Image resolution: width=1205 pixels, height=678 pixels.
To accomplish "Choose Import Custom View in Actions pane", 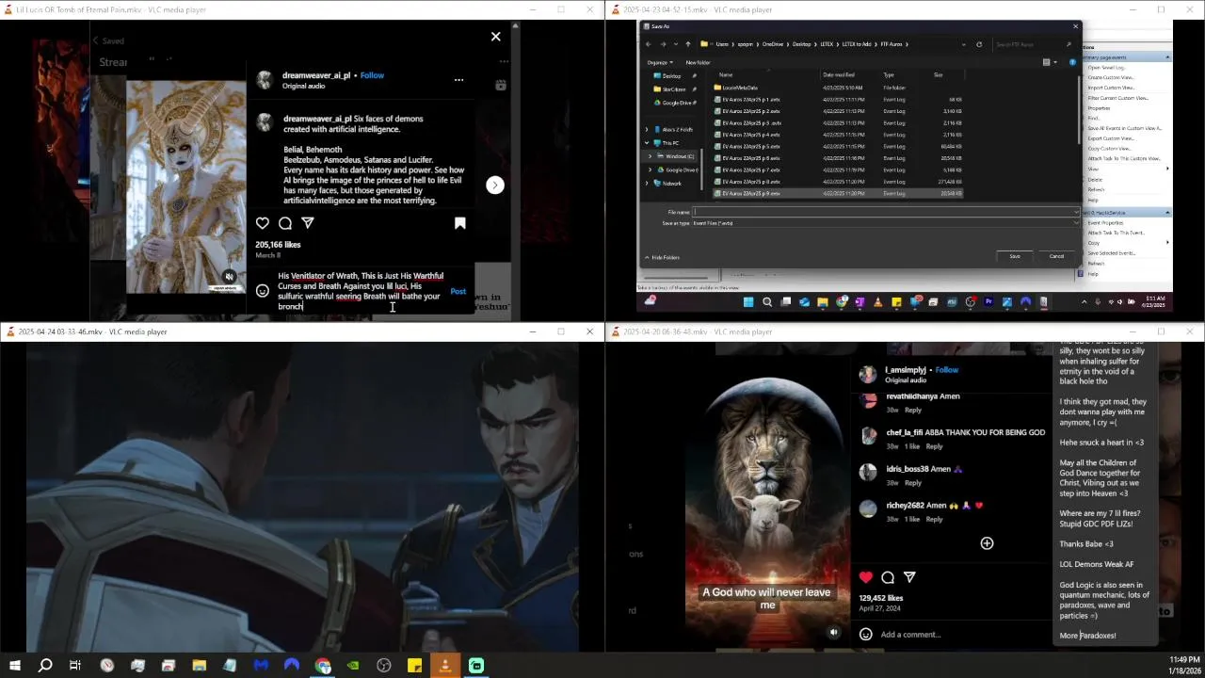I will 1111,88.
